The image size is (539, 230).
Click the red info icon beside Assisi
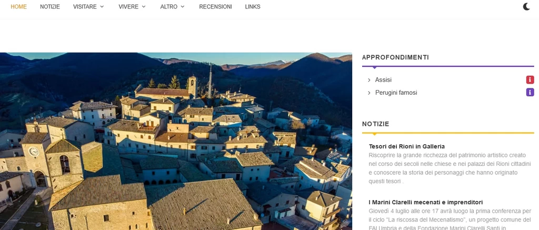530,80
